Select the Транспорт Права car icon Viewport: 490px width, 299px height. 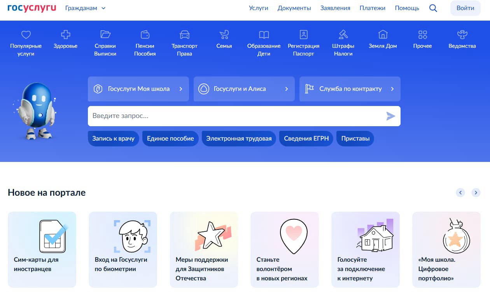coord(184,35)
